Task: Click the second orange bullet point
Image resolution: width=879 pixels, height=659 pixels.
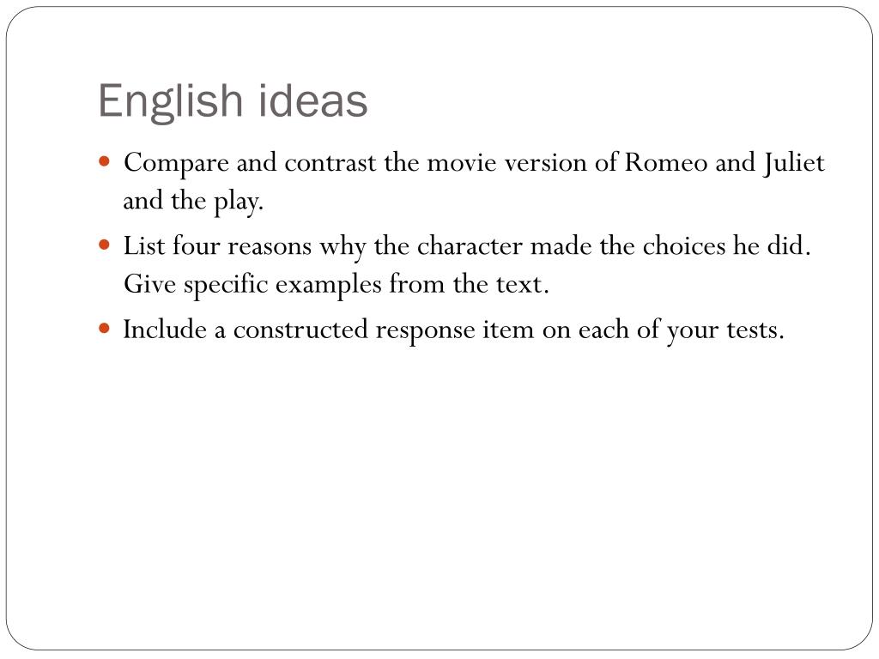Action: click(x=104, y=245)
